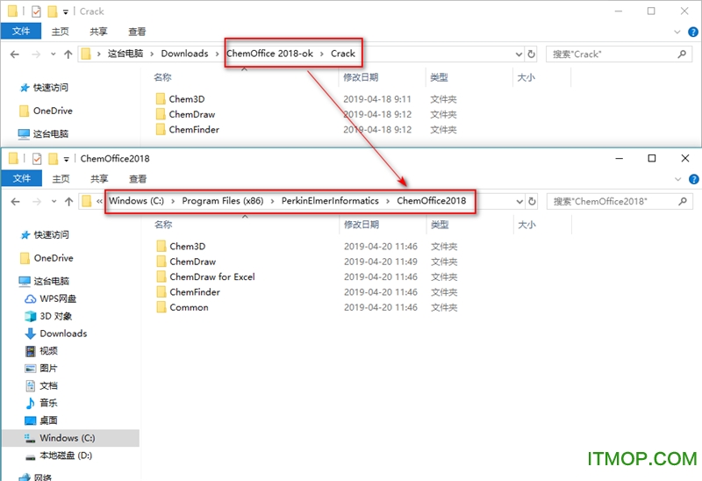Go up one level in the Crack window
This screenshot has width=702, height=481.
click(68, 54)
